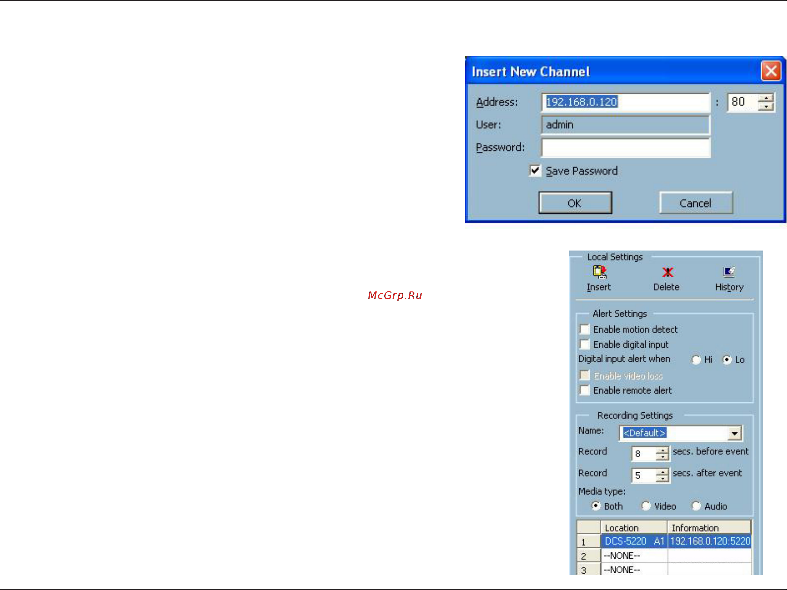The height and width of the screenshot is (590, 787).
Task: Increase the port number 80 spinner
Action: click(x=766, y=98)
